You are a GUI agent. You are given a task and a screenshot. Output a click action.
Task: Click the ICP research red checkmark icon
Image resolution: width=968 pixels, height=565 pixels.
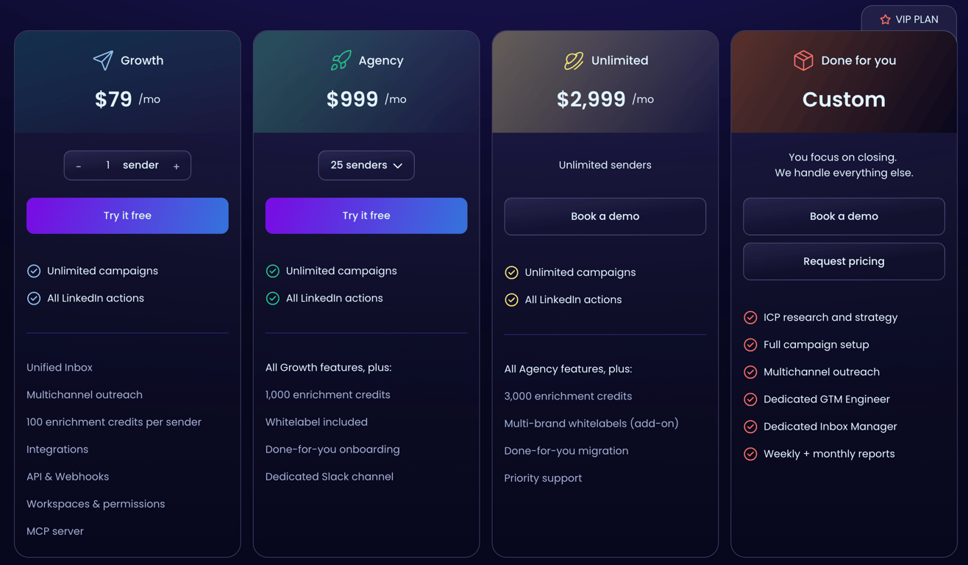pyautogui.click(x=750, y=318)
